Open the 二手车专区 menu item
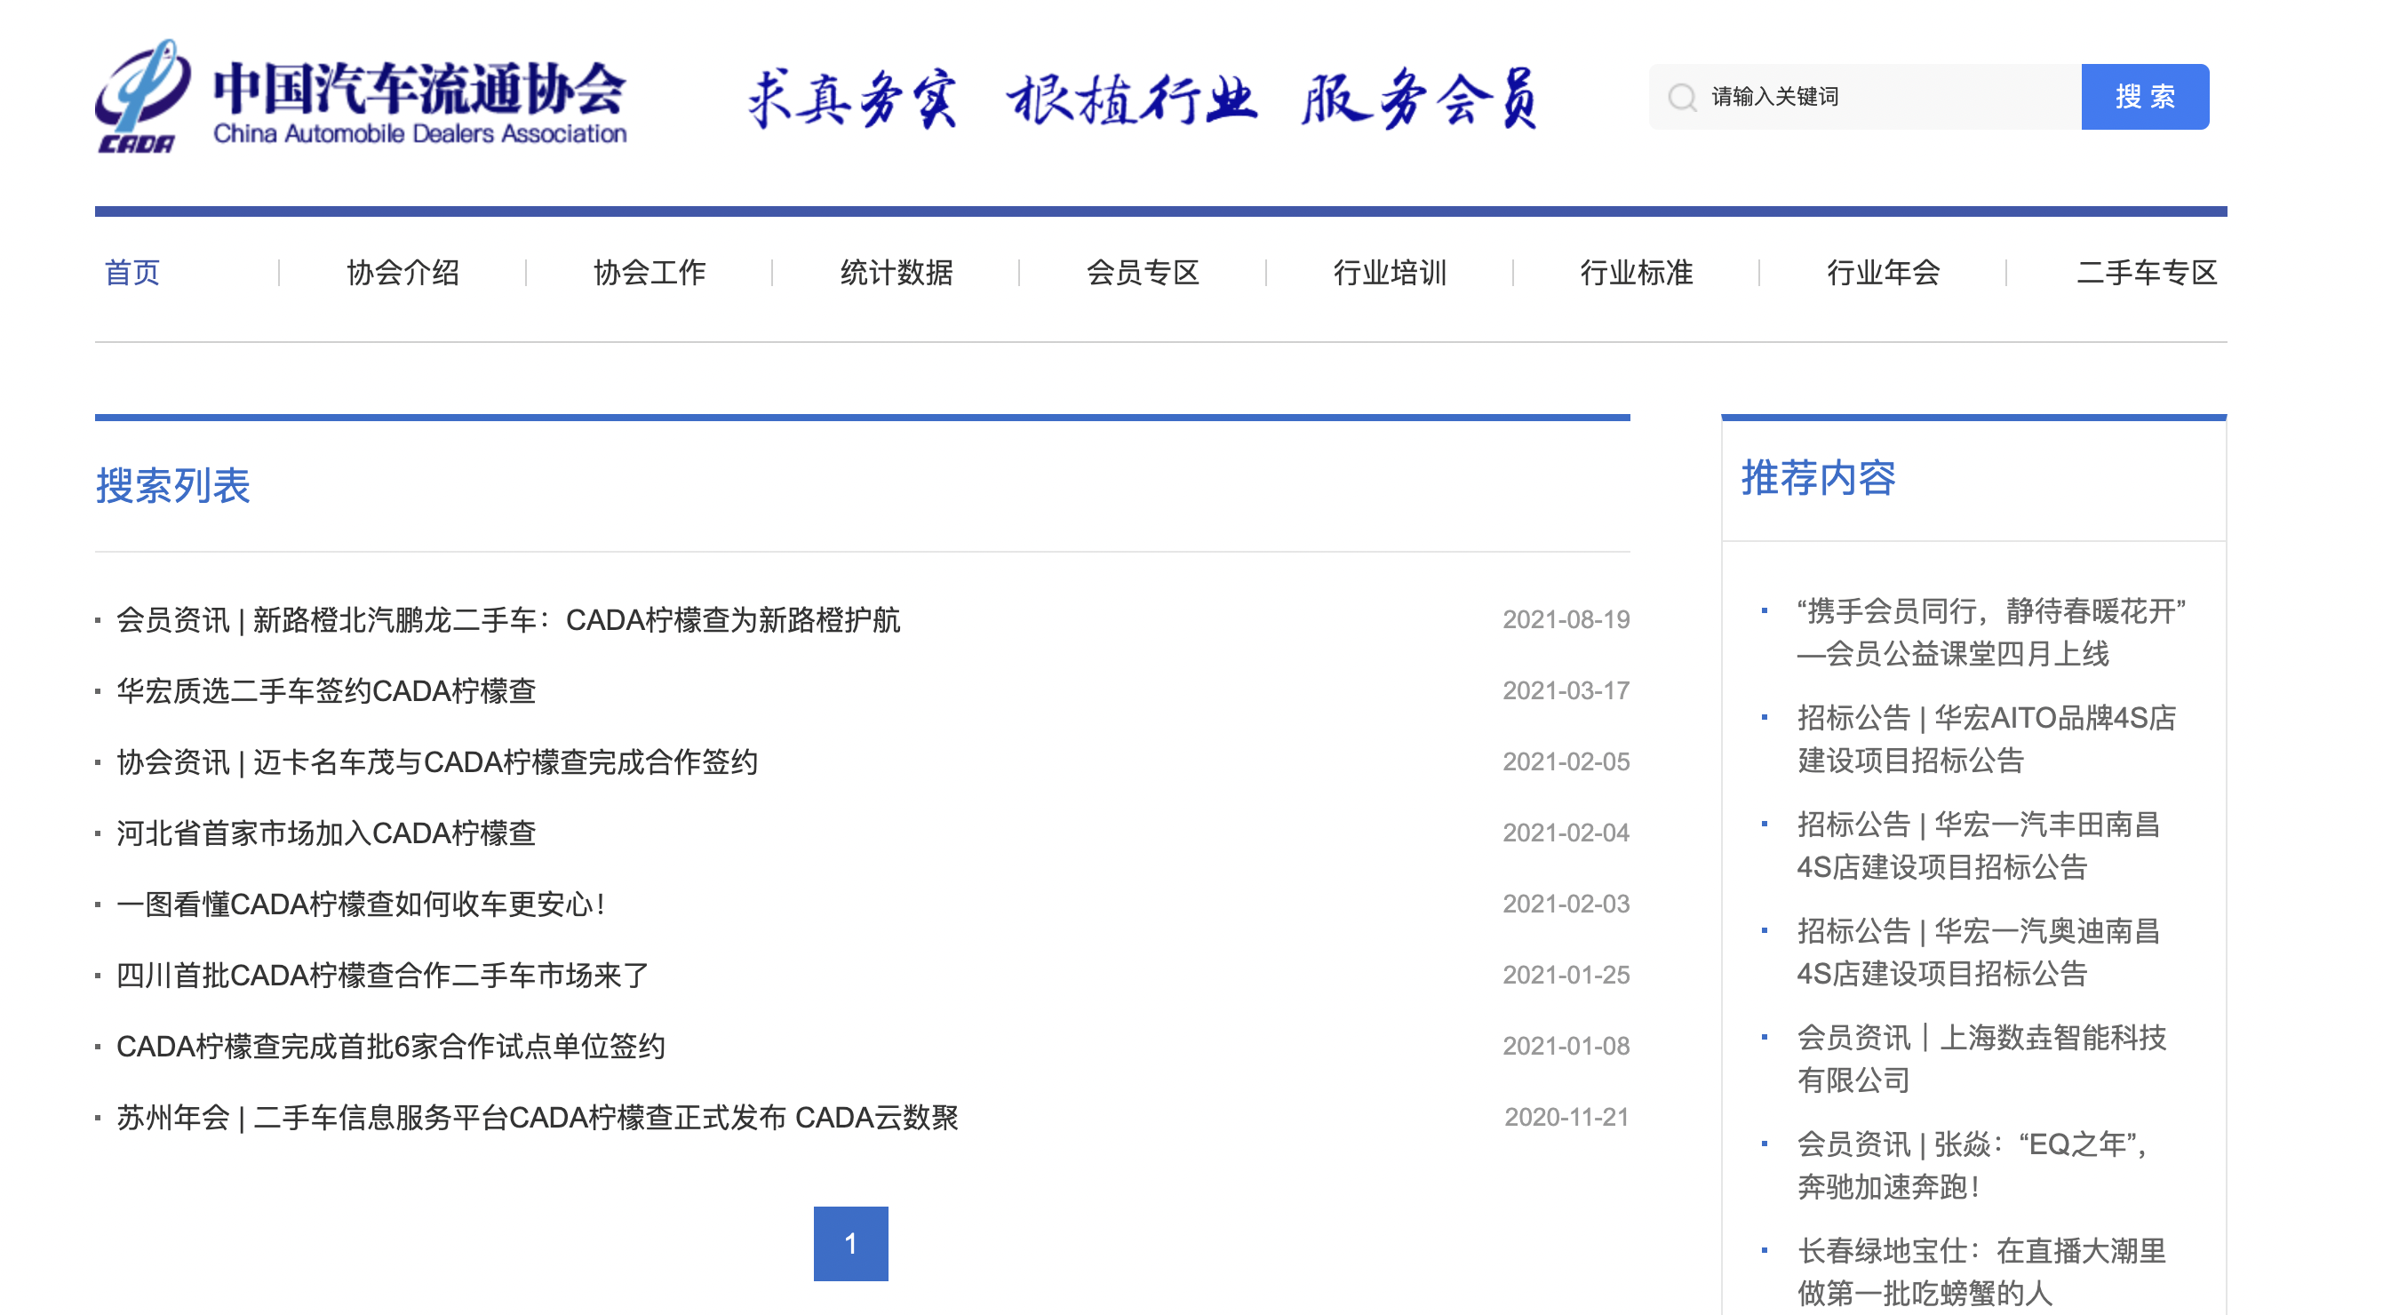The image size is (2383, 1315). (x=2148, y=273)
